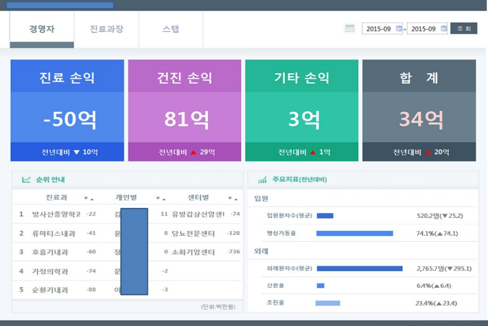Click the (단위:백만원) unit note

pos(218,307)
